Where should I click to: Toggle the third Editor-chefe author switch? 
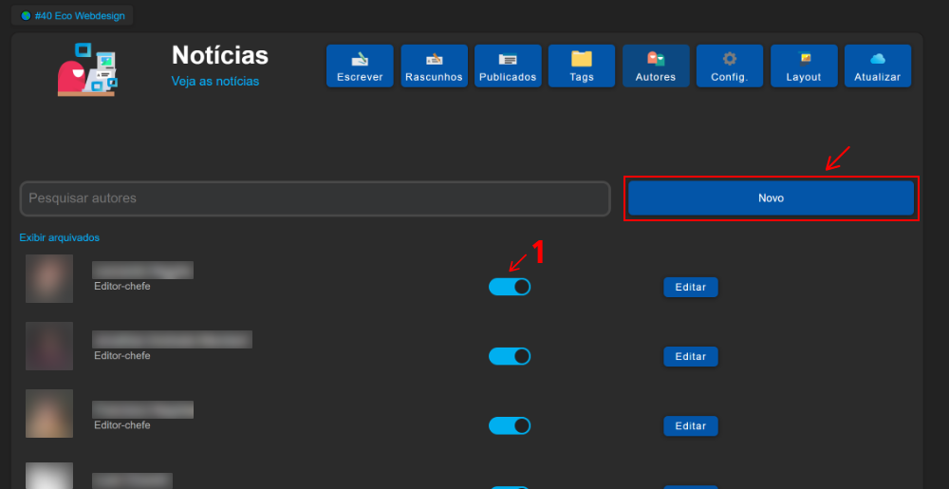coord(510,426)
